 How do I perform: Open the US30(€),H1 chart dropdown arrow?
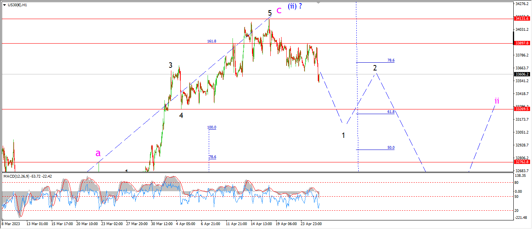[4, 5]
